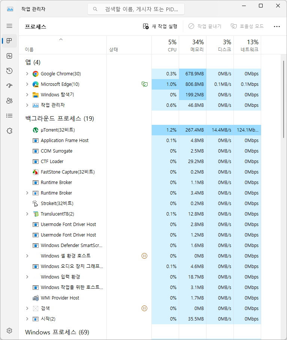Open the hamburger navigation menu
287x340 pixels.
9,26
